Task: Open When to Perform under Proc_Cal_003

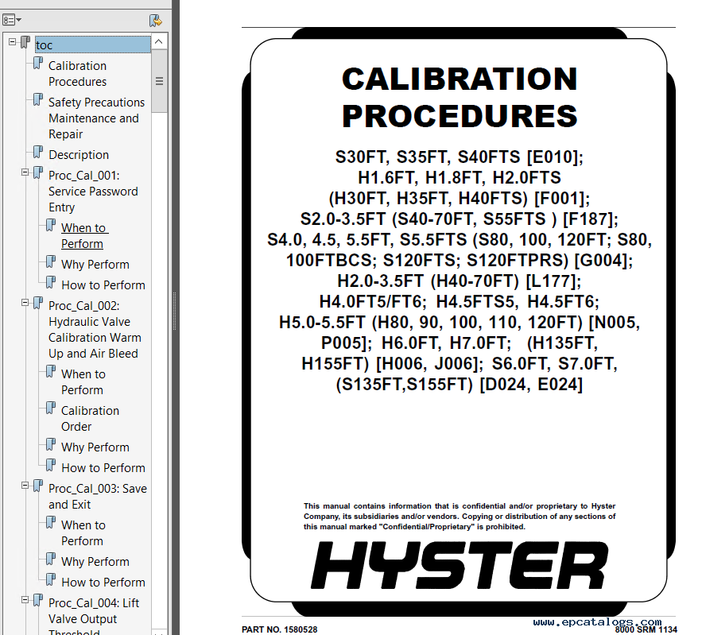Action: point(83,533)
